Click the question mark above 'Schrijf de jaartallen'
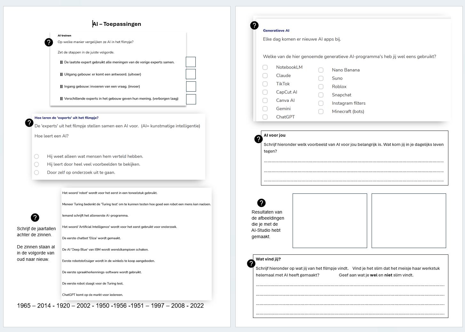 click(x=35, y=217)
